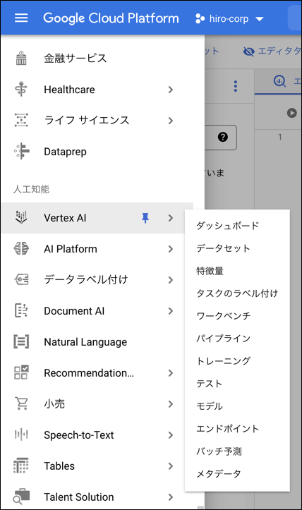This screenshot has height=510, width=302.
Task: Click the Natural Language bracket icon
Action: [21, 341]
